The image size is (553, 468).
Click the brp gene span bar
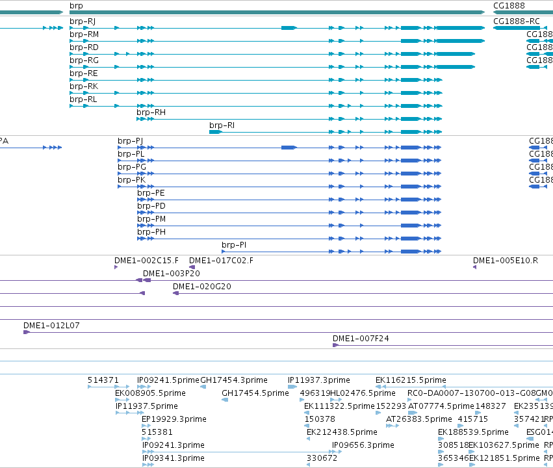click(277, 12)
